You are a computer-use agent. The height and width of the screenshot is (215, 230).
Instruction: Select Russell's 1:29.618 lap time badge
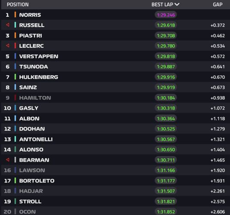166,25
